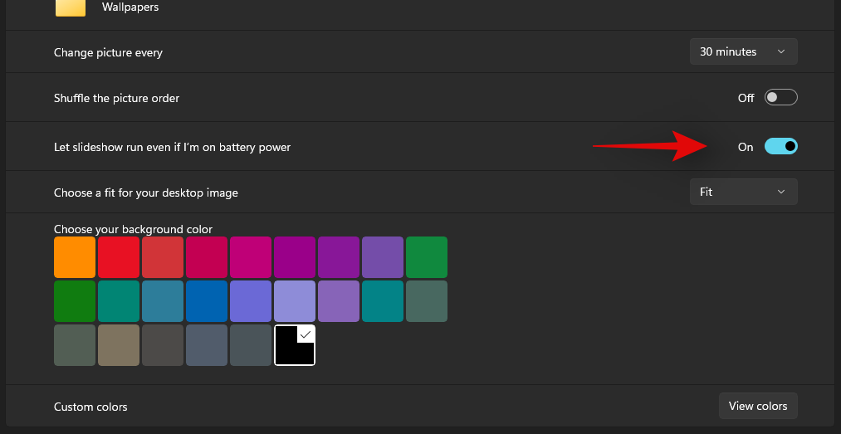Image resolution: width=841 pixels, height=434 pixels.
Task: Select the royal blue color swatch
Action: (207, 301)
